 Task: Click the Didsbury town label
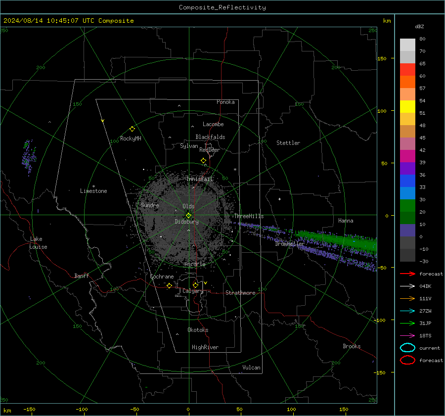point(186,222)
